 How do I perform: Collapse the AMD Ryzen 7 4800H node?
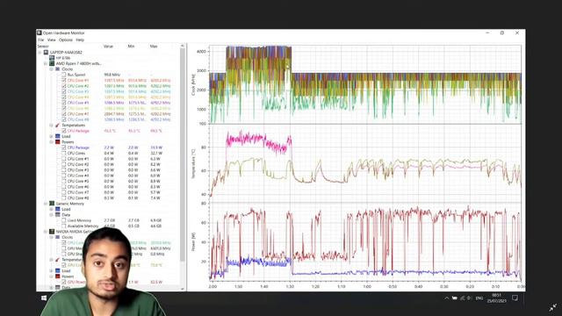(46, 63)
